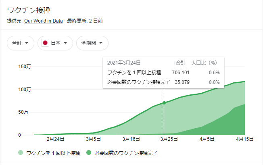Click the 706,101 value in tooltip

point(181,73)
